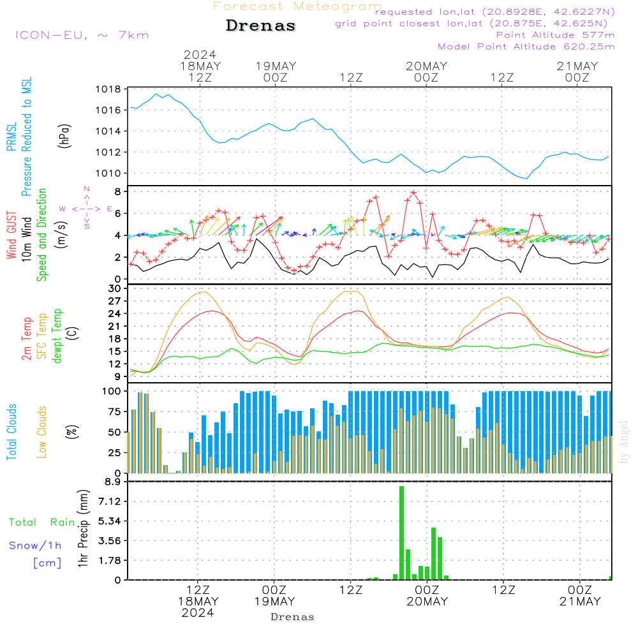
Task: Select the bold 'Drenas' title at top
Action: pos(260,26)
